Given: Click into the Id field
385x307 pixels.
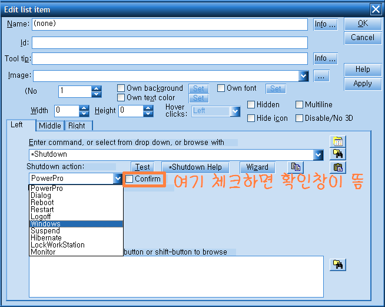Looking at the screenshot, I should pos(170,43).
